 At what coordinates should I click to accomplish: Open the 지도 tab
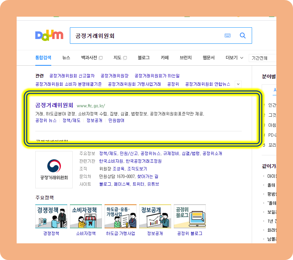[117, 58]
